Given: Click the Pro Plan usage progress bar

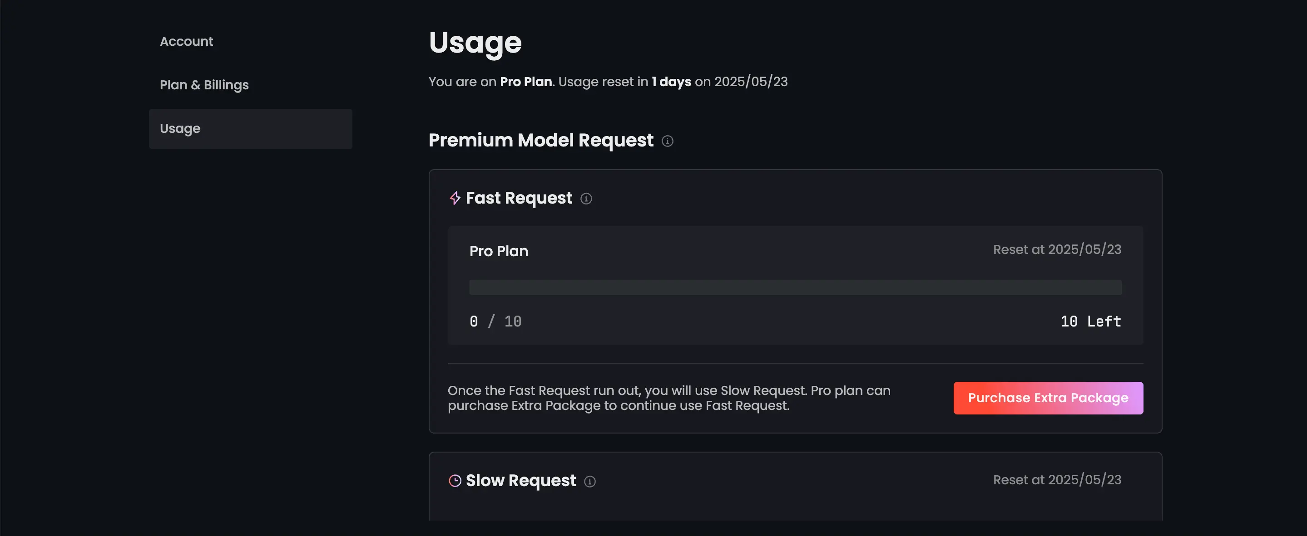Looking at the screenshot, I should click(x=795, y=288).
